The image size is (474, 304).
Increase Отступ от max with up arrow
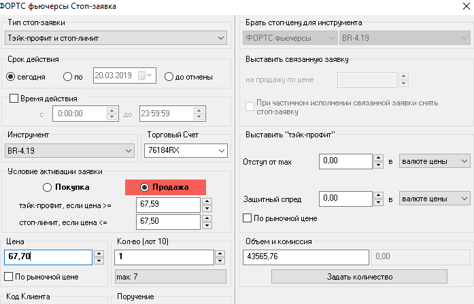tap(378, 158)
